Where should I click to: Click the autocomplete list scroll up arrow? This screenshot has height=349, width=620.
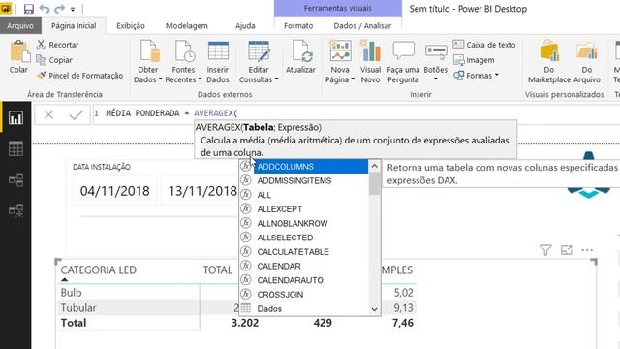click(x=375, y=166)
